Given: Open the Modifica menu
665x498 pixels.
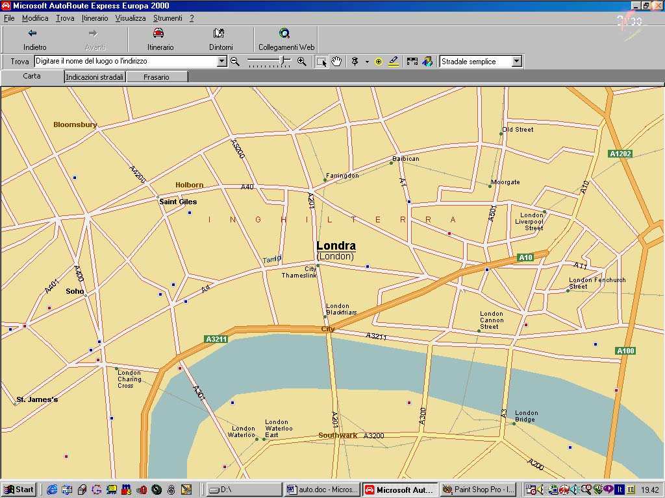Looking at the screenshot, I should pos(35,18).
